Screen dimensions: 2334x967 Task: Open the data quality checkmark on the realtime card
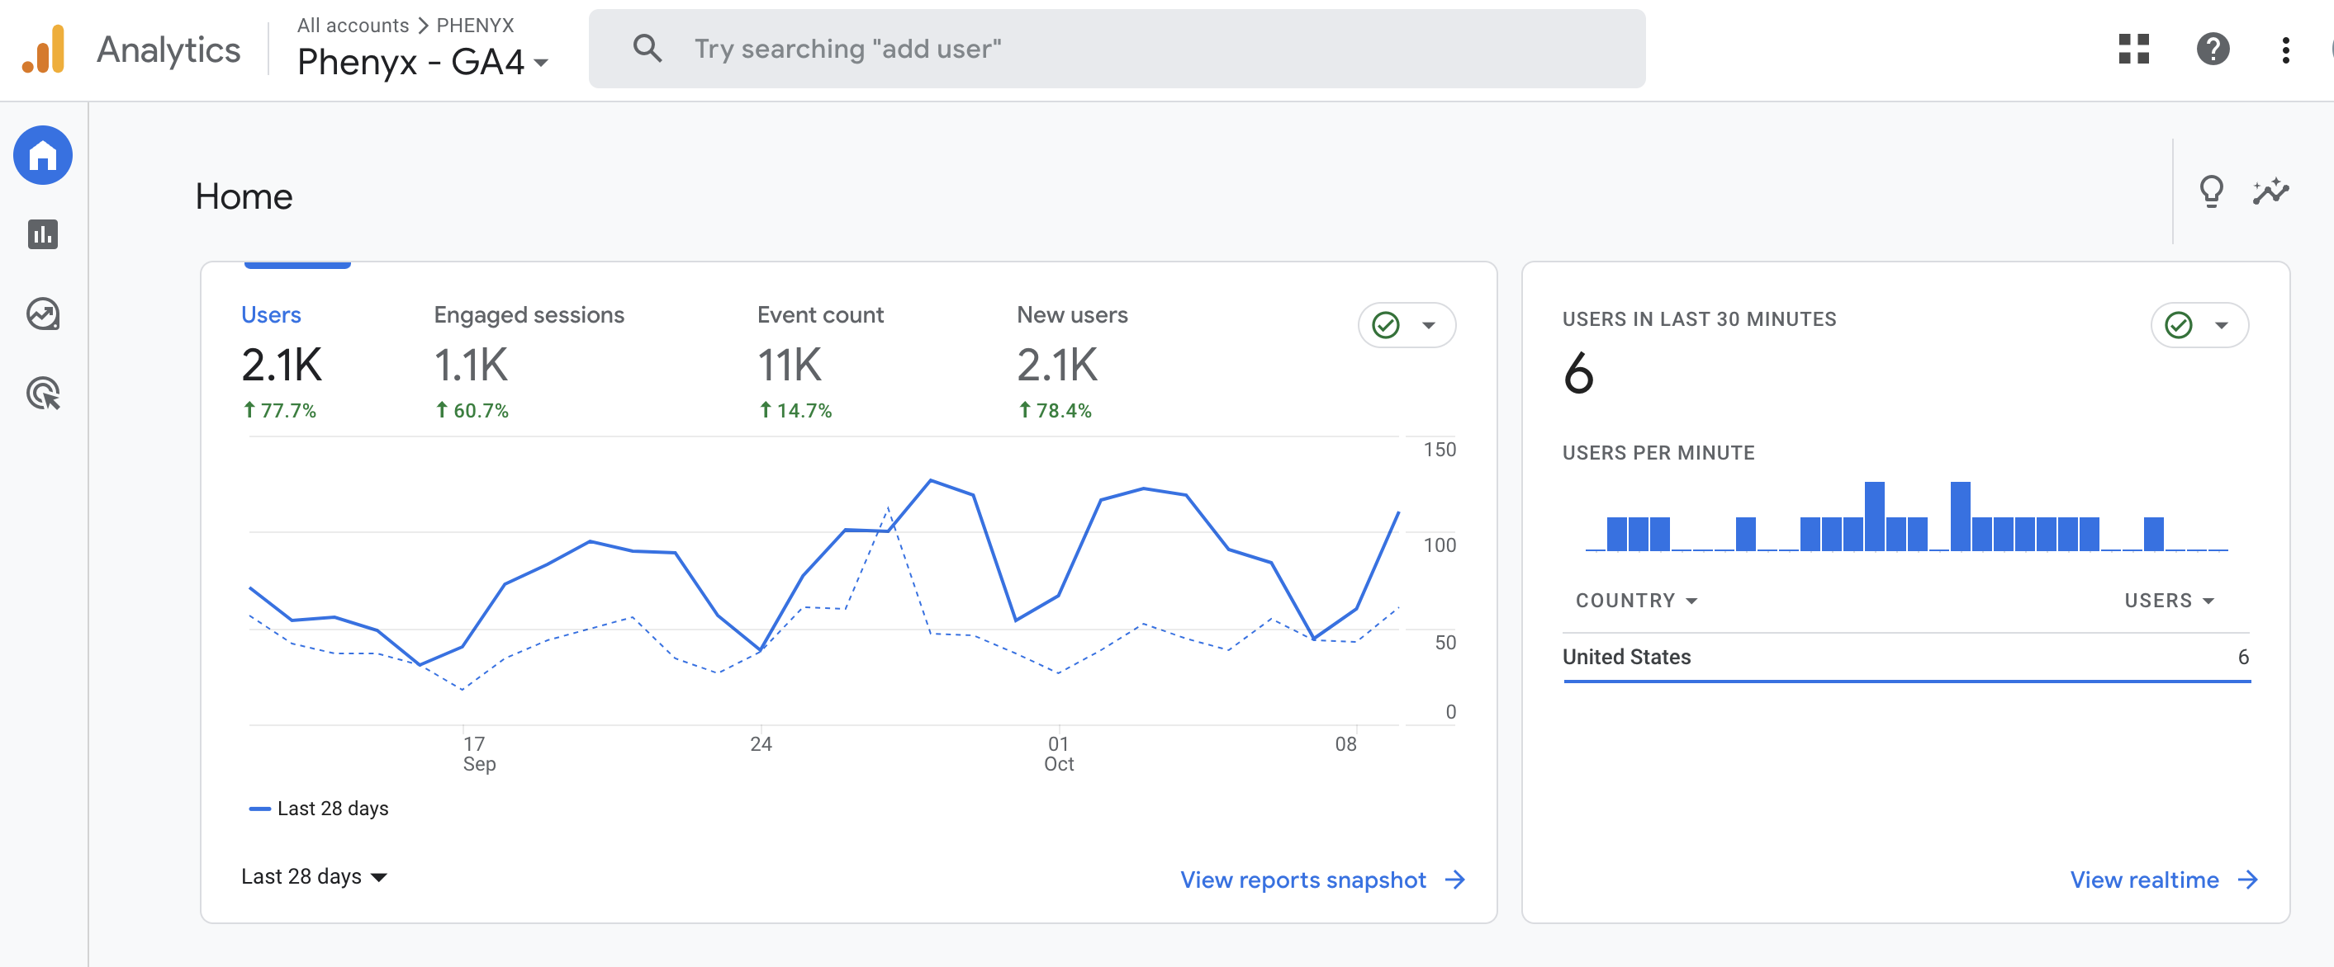(x=2199, y=325)
